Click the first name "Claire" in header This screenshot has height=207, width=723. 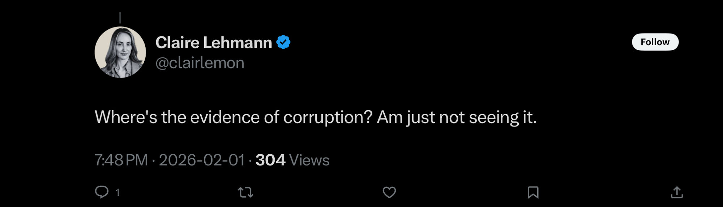(x=177, y=43)
